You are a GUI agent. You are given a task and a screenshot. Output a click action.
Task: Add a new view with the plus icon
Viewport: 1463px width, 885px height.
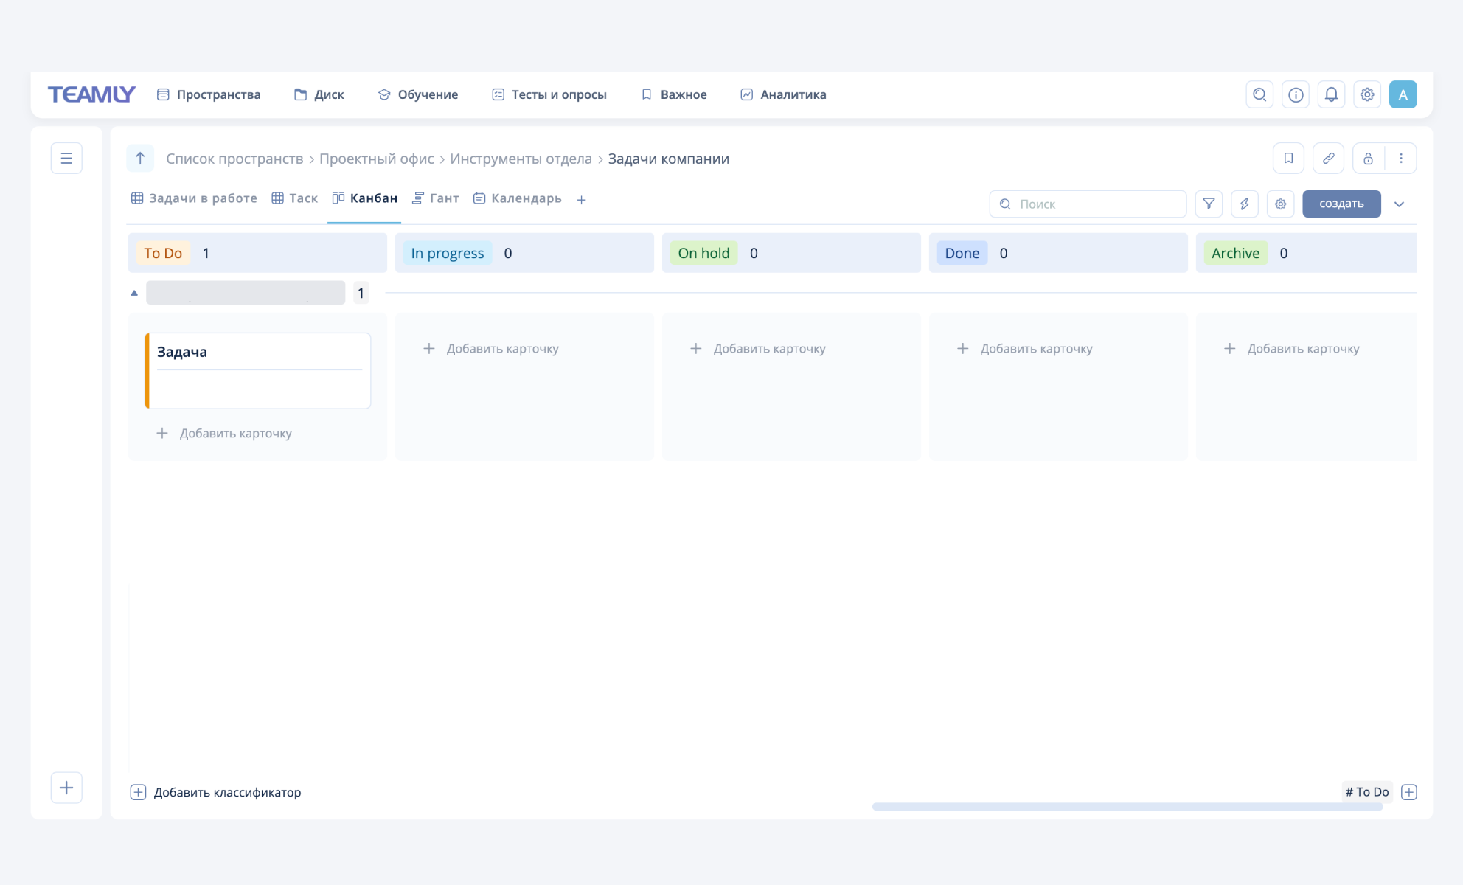click(x=582, y=198)
